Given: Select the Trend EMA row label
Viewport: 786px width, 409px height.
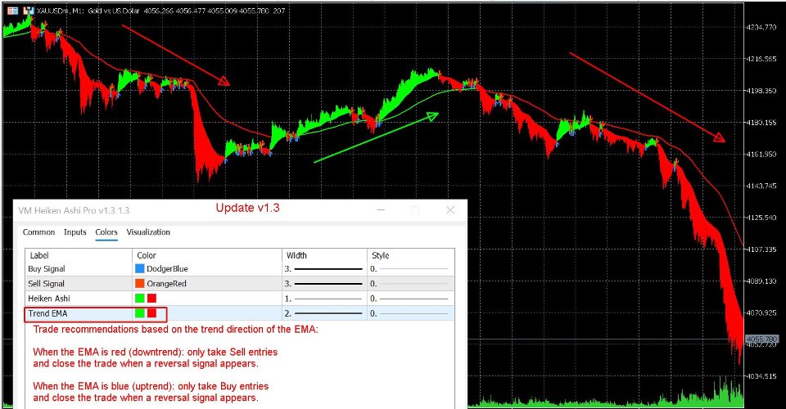Looking at the screenshot, I should pos(47,313).
